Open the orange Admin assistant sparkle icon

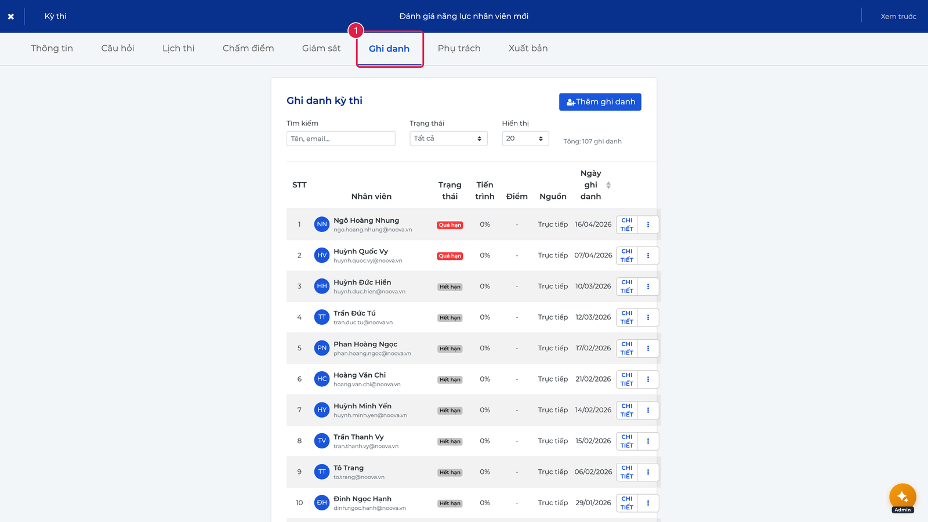[x=902, y=497]
